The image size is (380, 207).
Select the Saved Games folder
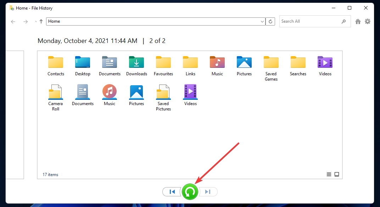coord(271,69)
